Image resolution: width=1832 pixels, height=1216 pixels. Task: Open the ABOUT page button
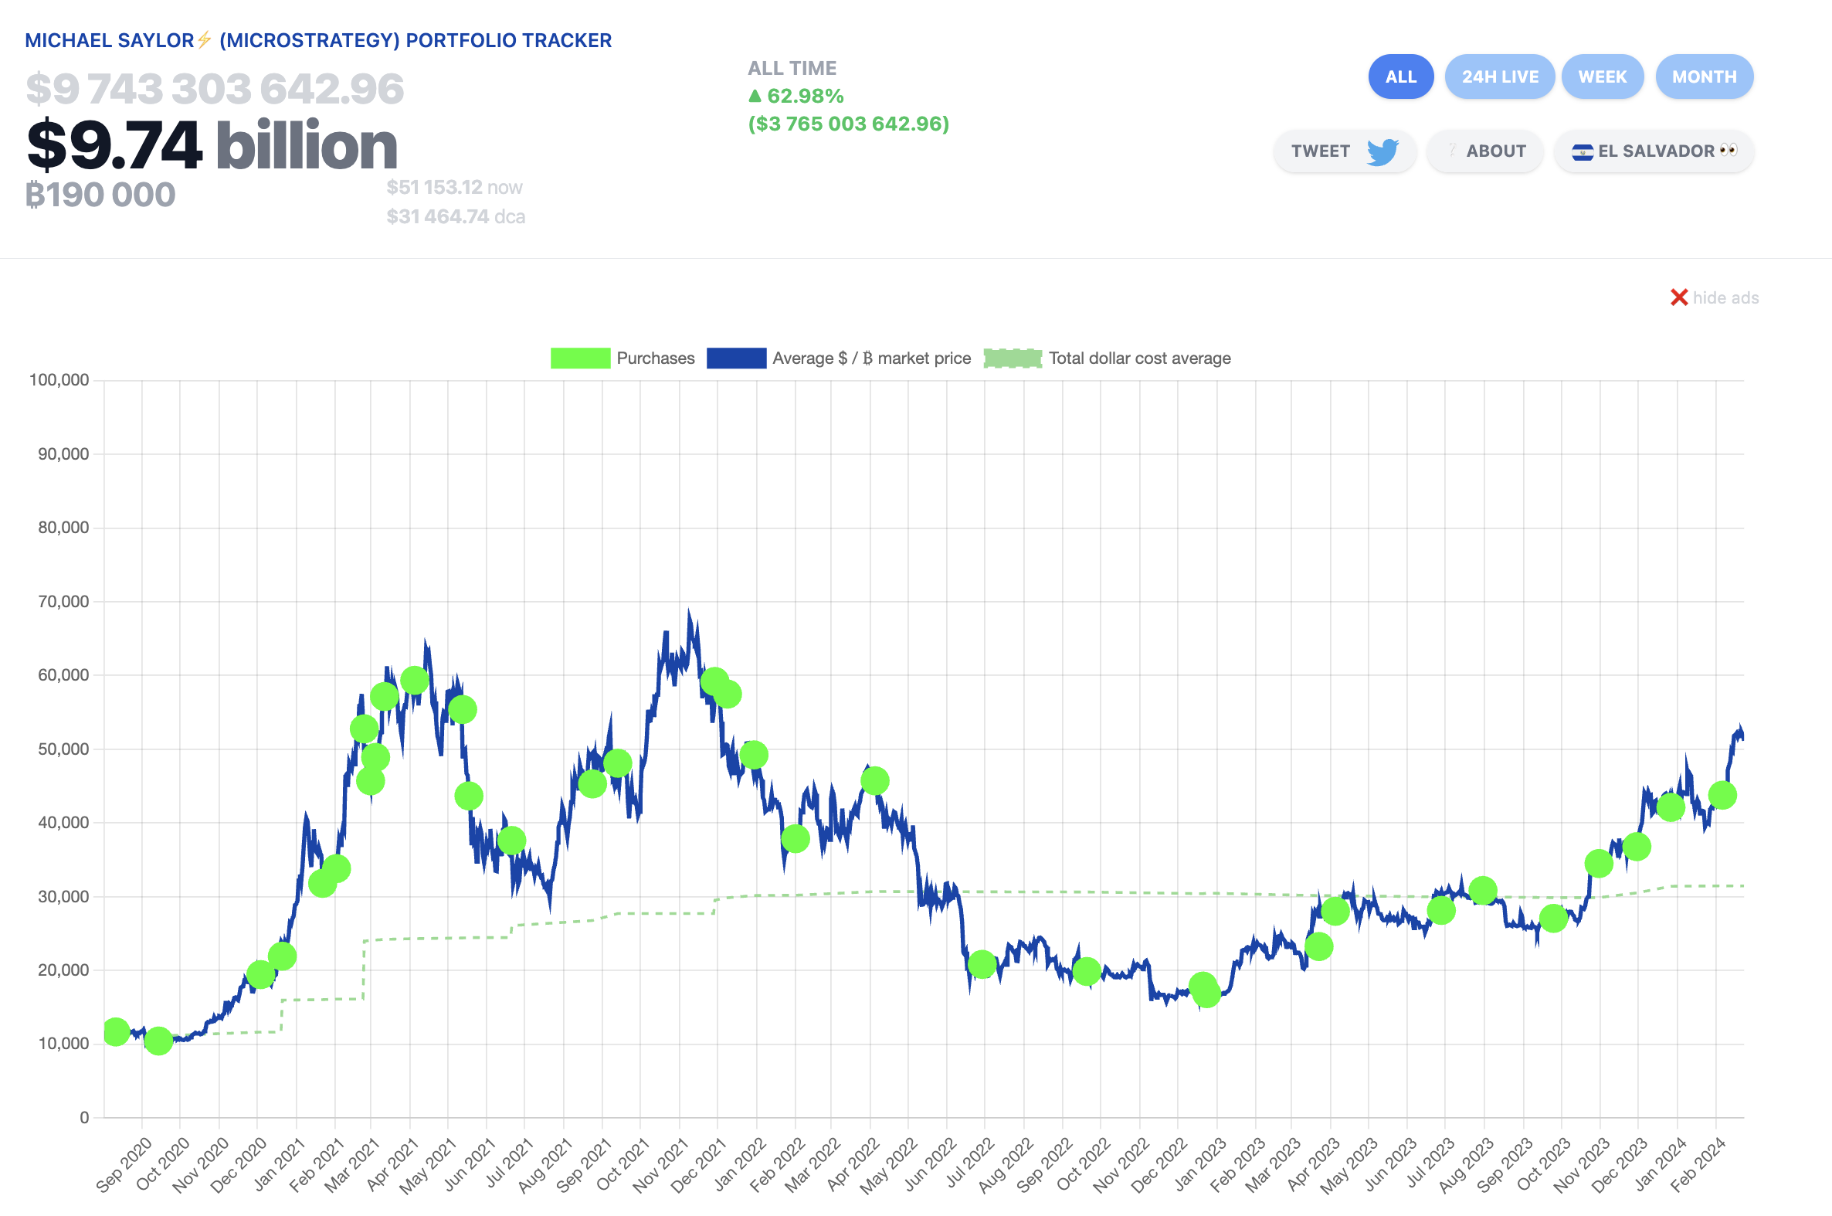(1485, 151)
